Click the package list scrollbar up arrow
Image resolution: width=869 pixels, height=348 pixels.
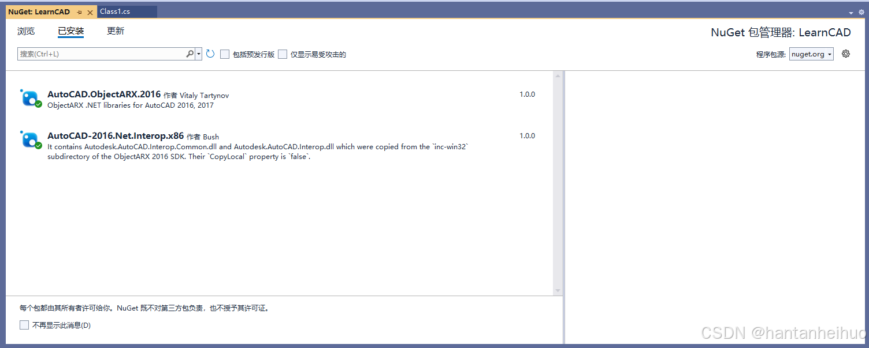pyautogui.click(x=558, y=75)
